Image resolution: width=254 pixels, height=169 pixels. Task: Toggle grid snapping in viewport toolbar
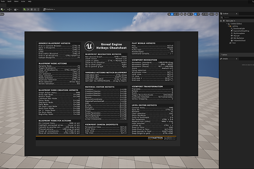[x=189, y=14]
